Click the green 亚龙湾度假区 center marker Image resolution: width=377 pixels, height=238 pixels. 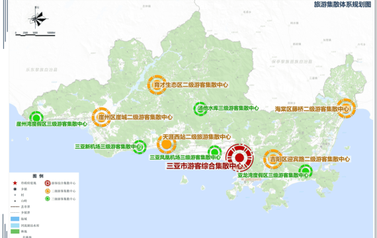(x=306, y=171)
